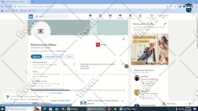Open the My Network icon
This screenshot has width=198, height=111.
click(100, 17)
